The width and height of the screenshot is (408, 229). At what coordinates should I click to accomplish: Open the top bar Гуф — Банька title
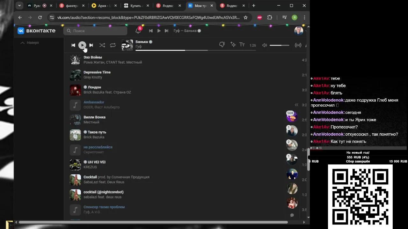pos(187,31)
